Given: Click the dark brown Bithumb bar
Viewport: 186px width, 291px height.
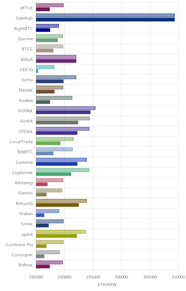Looking at the screenshot, I should click(57, 205).
